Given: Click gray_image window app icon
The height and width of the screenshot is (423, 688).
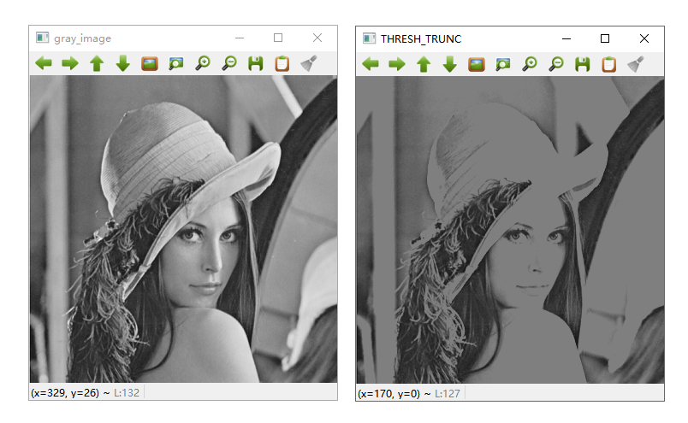Looking at the screenshot, I should (x=42, y=38).
